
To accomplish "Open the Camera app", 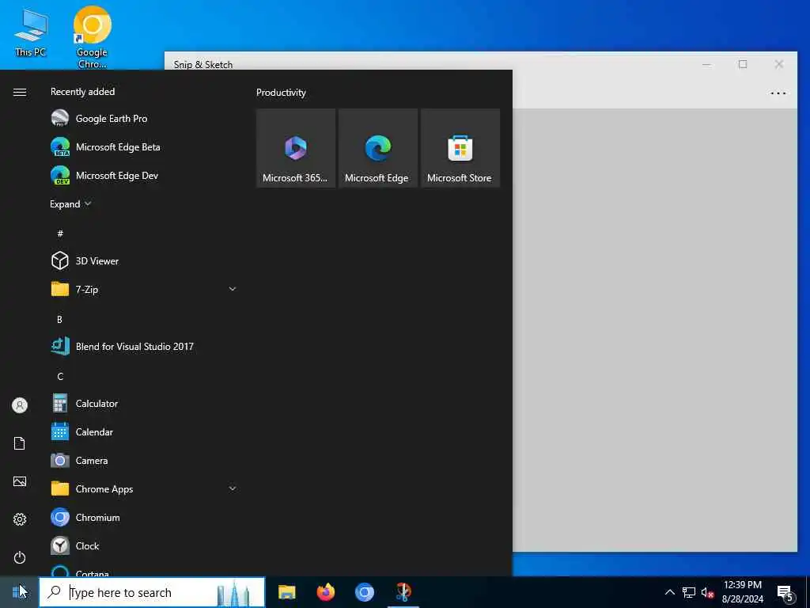I will [x=145, y=460].
